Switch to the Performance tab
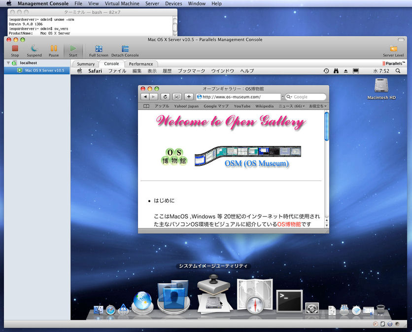This screenshot has height=332, width=412. click(141, 64)
